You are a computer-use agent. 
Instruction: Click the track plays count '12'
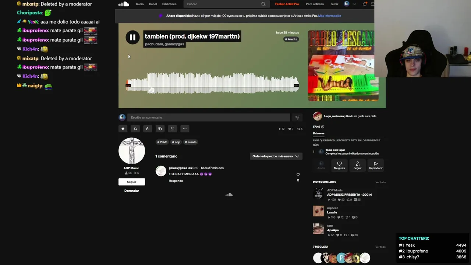coord(281,129)
